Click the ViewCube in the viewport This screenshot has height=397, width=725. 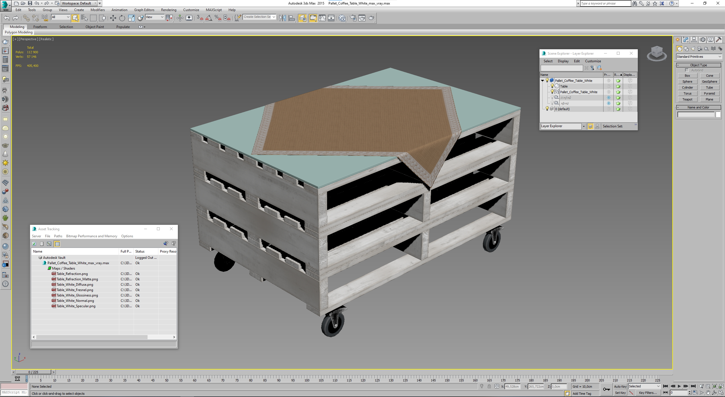tap(657, 53)
